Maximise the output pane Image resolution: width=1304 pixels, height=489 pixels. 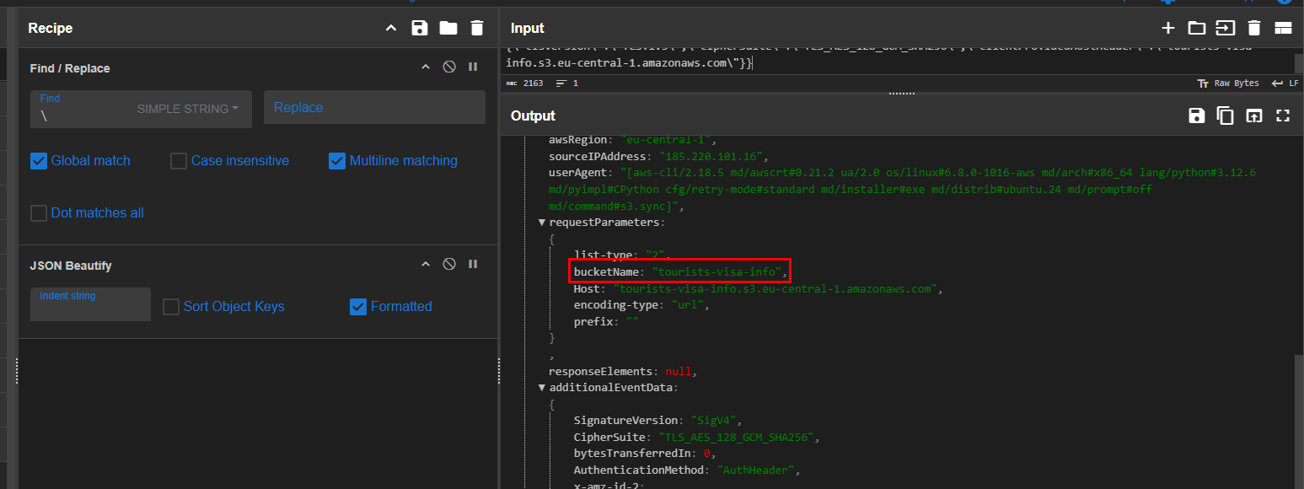1283,116
